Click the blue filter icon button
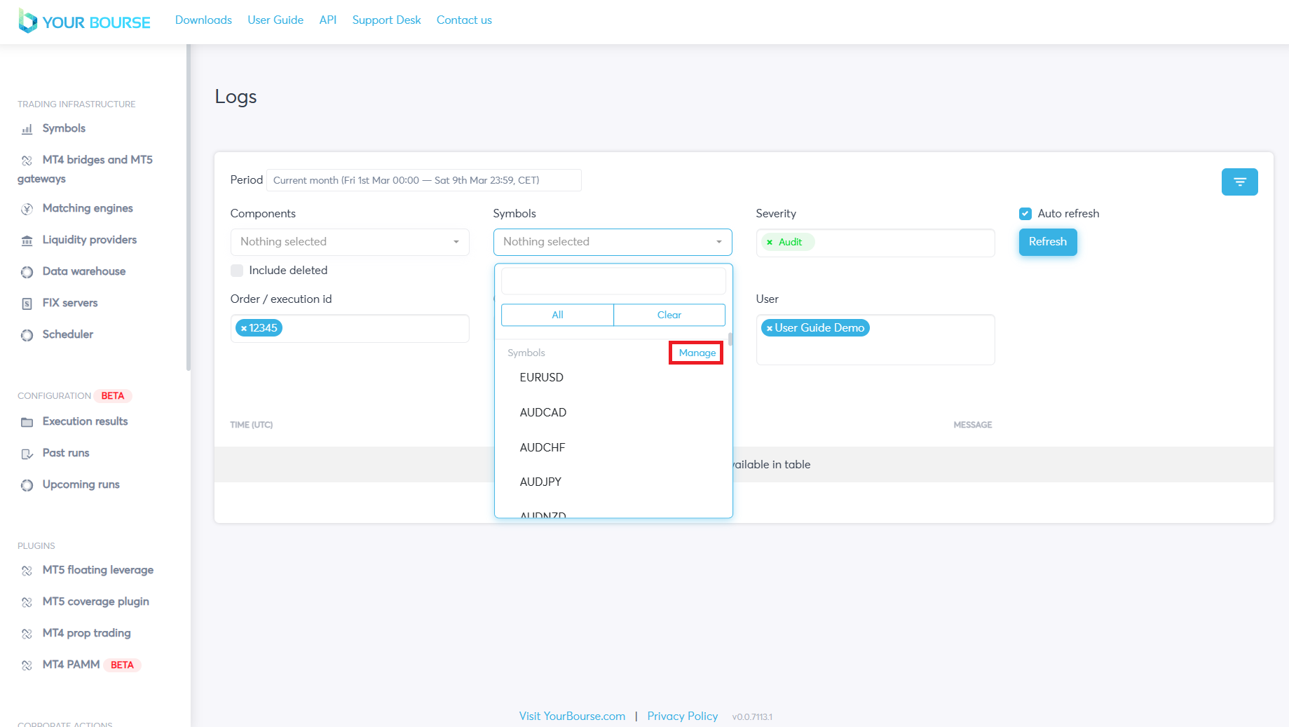1289x727 pixels. pos(1239,182)
